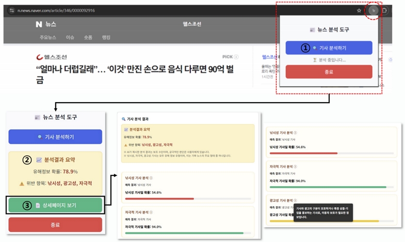Click the info icon next to PICK
The image size is (405, 242).
pyautogui.click(x=236, y=57)
